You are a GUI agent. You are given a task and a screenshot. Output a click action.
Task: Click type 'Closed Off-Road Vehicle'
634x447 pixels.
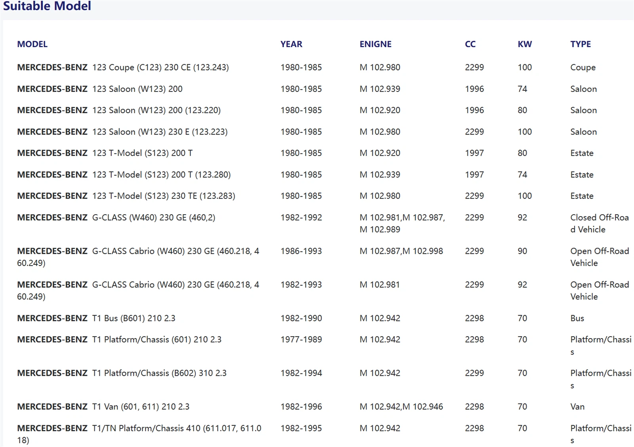600,224
